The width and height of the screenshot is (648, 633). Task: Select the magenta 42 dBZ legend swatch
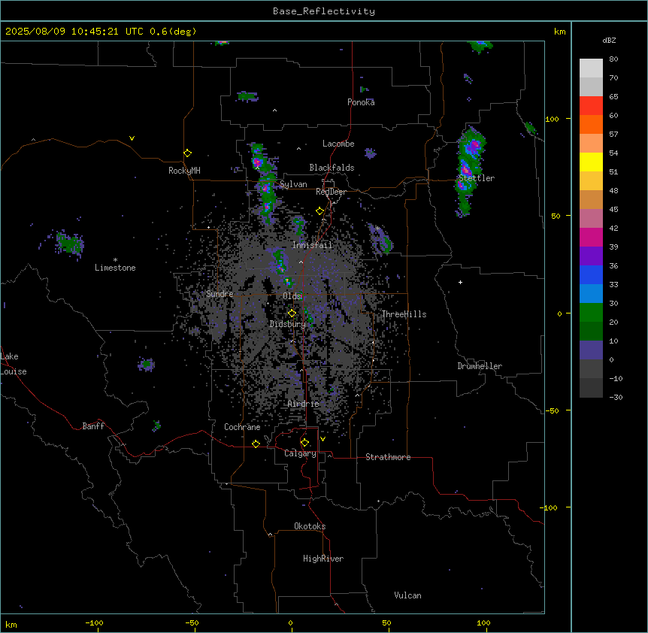[x=591, y=237]
